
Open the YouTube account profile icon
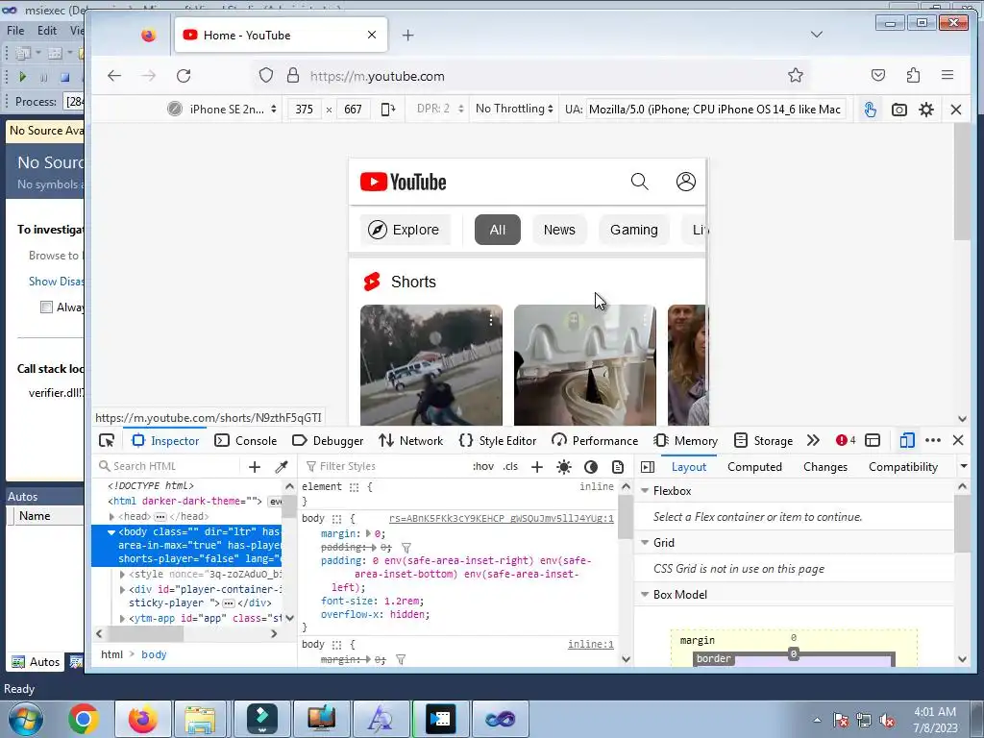686,182
